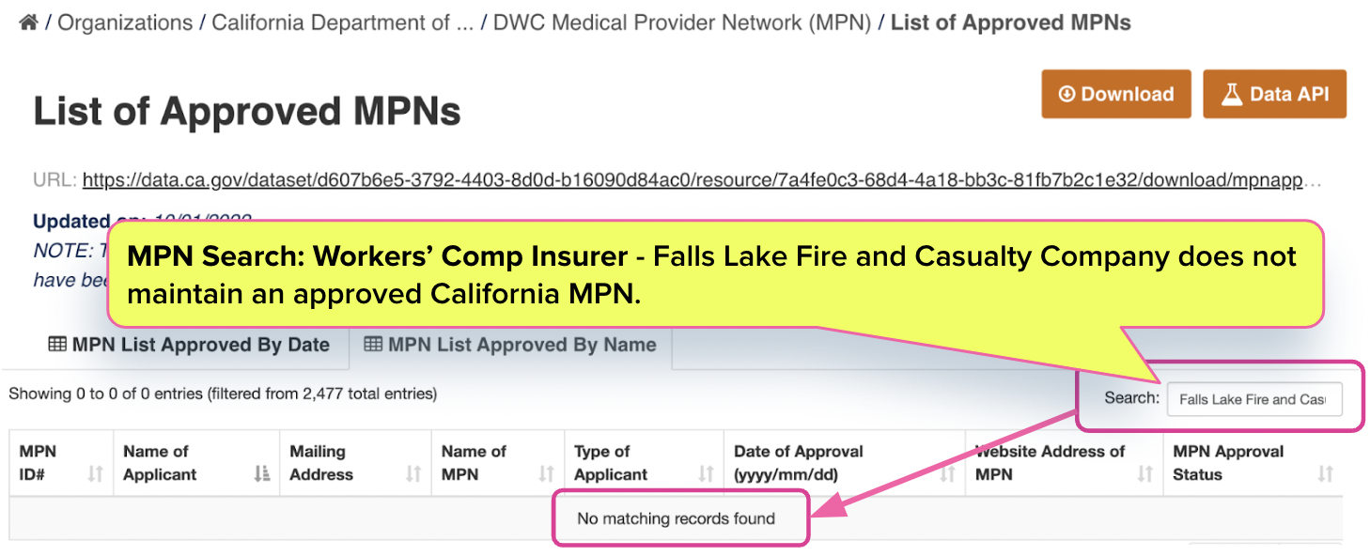The image size is (1370, 556).
Task: Sort by Type of Applicant column arrows
Action: [x=706, y=475]
